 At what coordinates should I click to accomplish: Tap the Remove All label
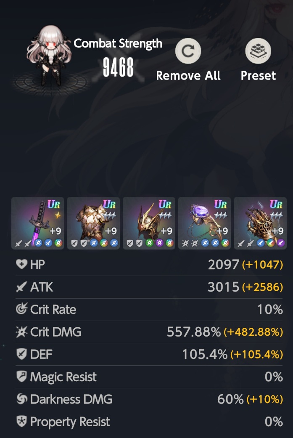click(188, 75)
